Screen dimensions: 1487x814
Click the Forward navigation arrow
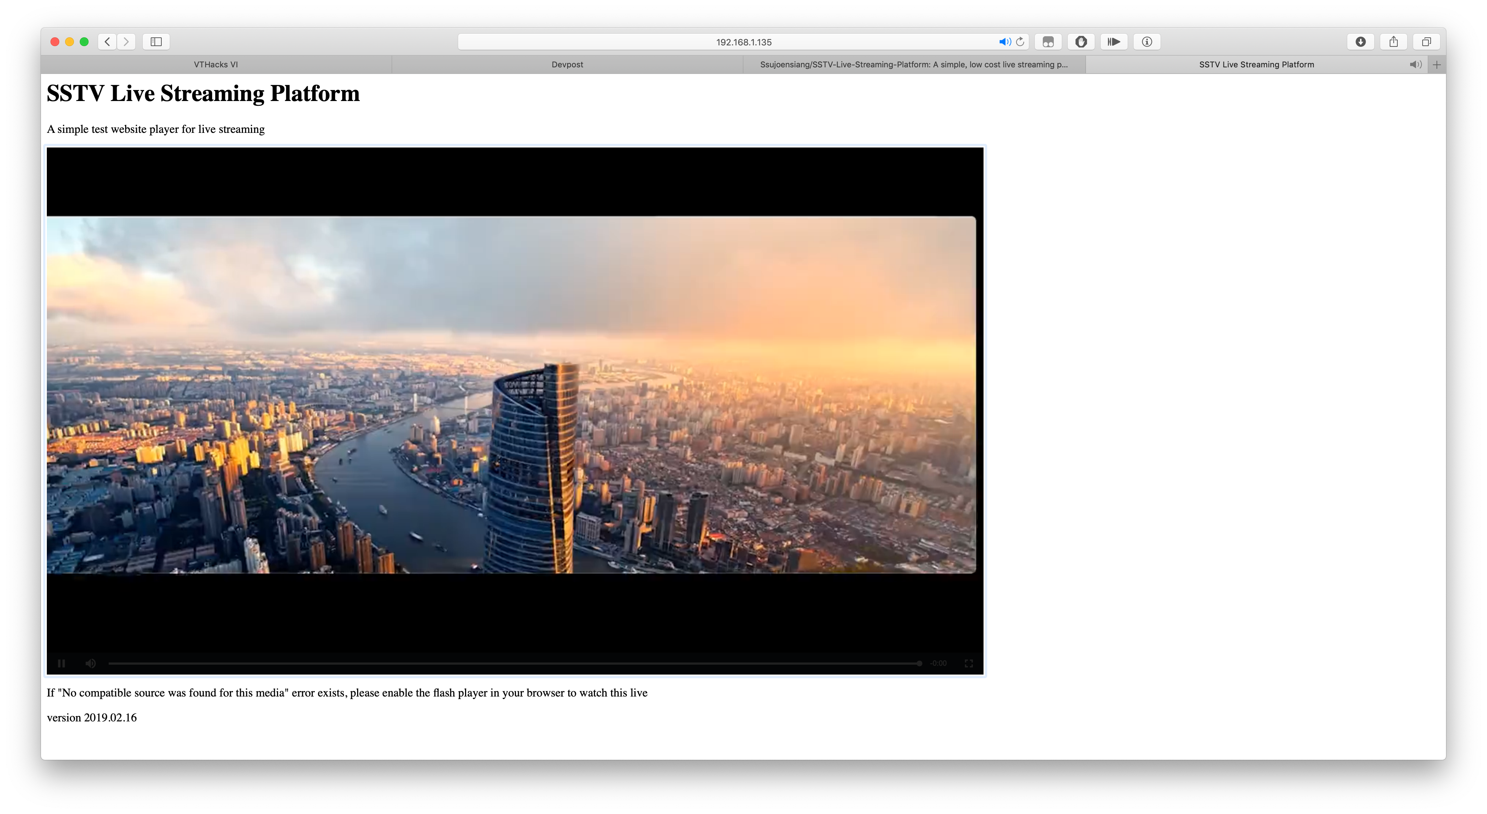(x=127, y=42)
